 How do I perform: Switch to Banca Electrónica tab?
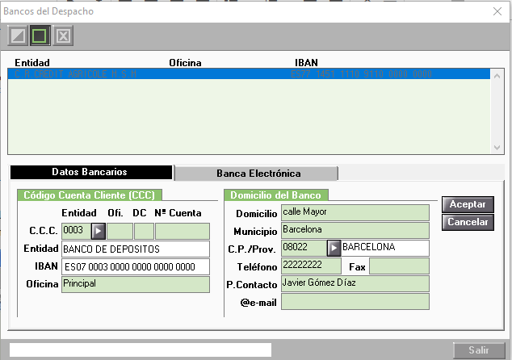coord(257,173)
